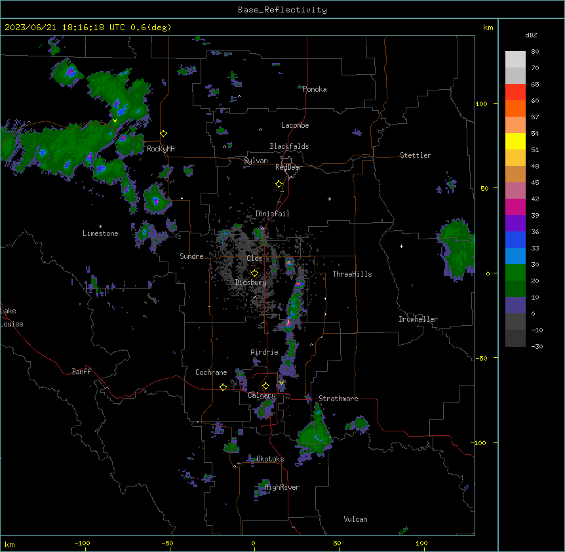Click the Lake Louise label
This screenshot has width=565, height=552.
pyautogui.click(x=12, y=317)
